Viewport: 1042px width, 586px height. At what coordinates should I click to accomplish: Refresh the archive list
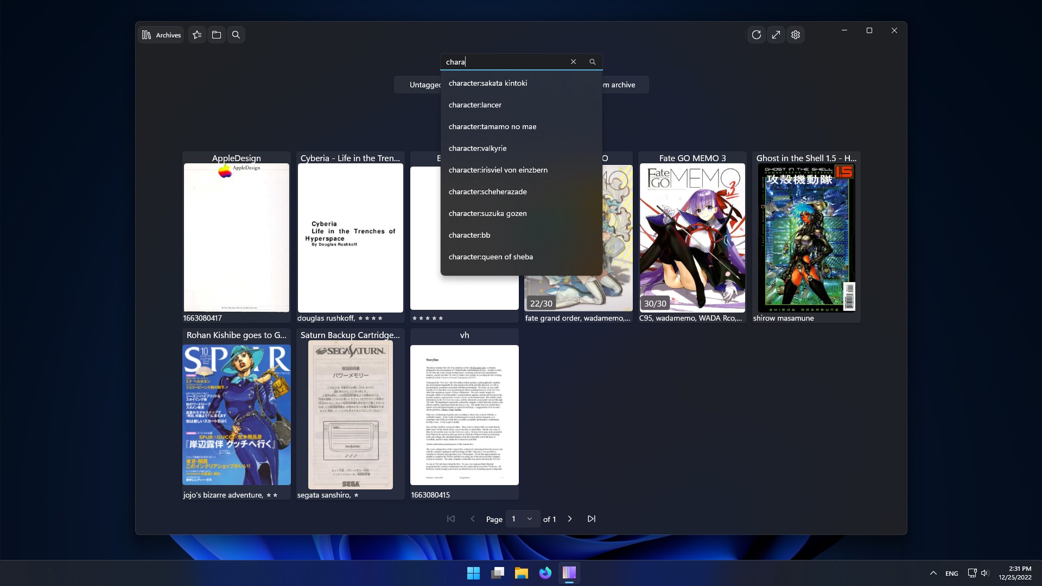pos(757,35)
